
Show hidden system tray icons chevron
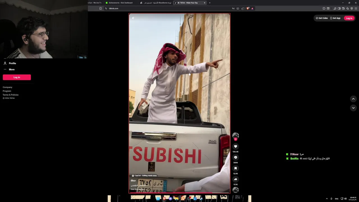(x=327, y=199)
